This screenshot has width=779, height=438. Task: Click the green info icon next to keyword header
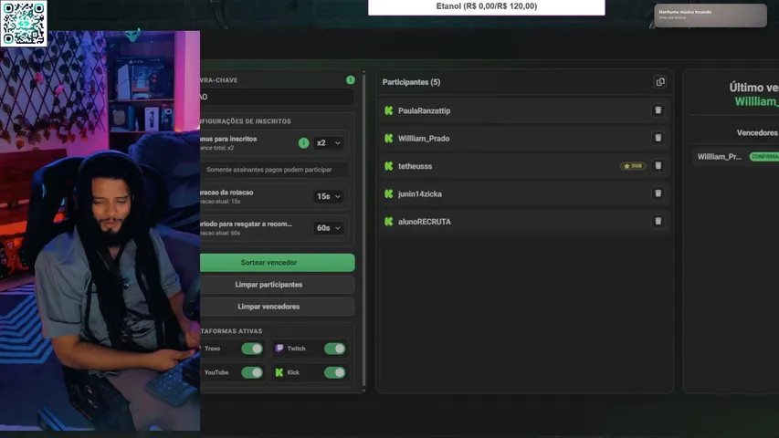351,80
